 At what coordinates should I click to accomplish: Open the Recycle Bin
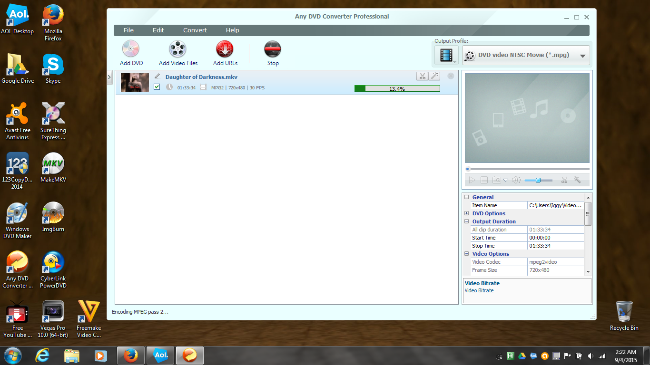pos(624,316)
